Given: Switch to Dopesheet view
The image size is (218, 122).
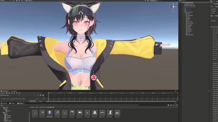Looking at the screenshot, I should click(x=32, y=101).
